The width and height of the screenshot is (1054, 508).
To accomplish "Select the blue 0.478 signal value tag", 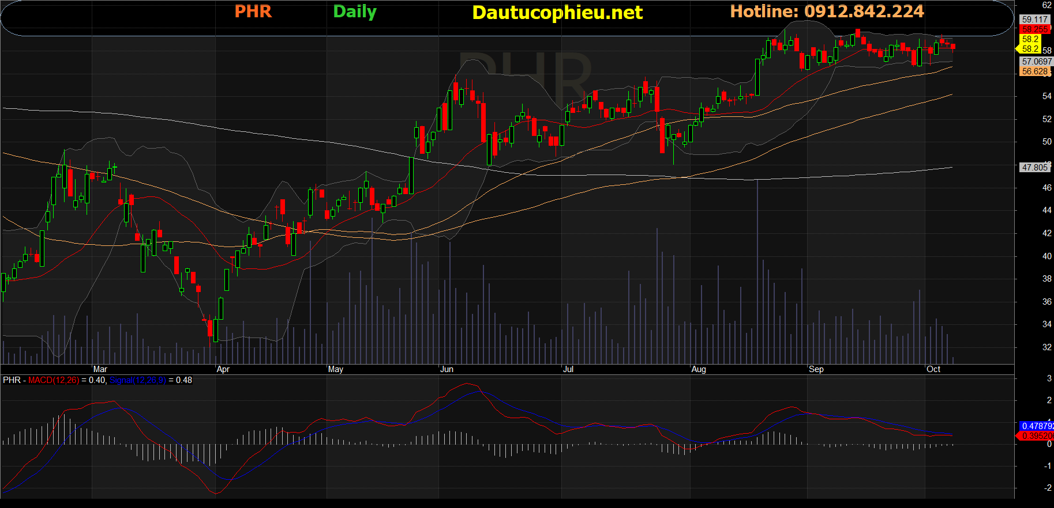I will 1037,426.
